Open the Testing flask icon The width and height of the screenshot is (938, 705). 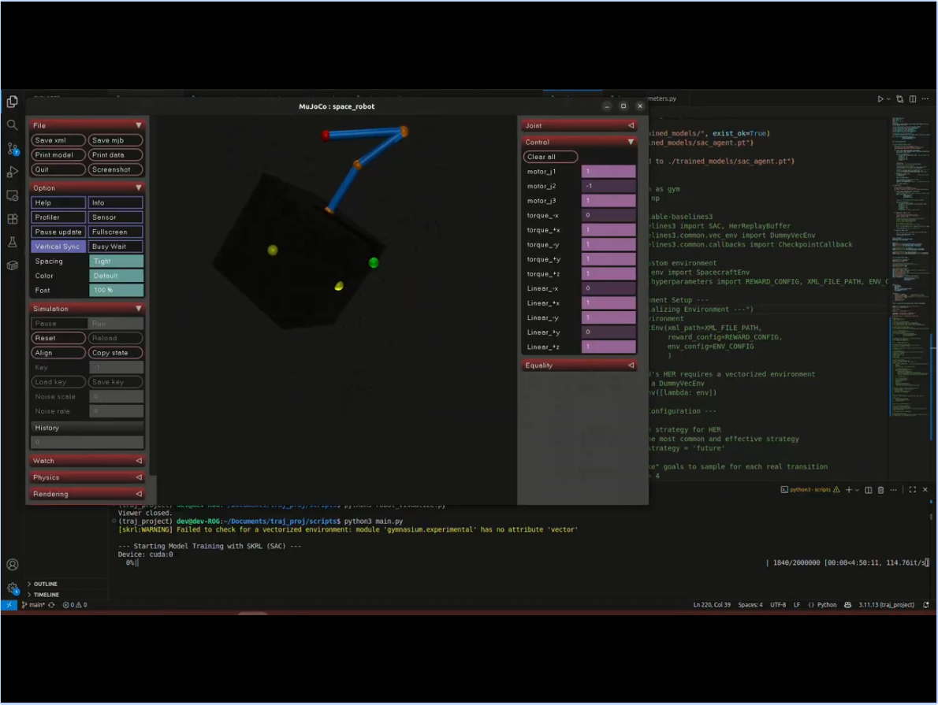click(12, 243)
